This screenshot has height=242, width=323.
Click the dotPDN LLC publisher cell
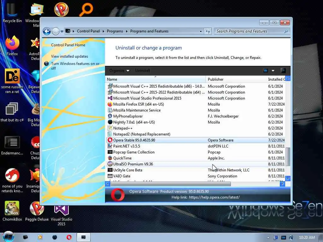218,146
